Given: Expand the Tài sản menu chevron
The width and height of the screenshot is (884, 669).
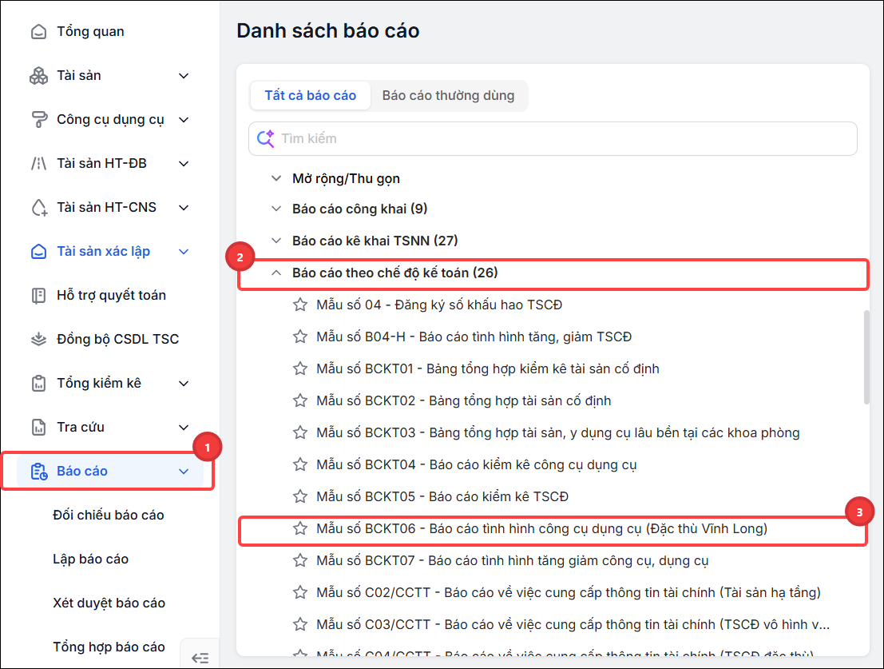Looking at the screenshot, I should [x=184, y=76].
